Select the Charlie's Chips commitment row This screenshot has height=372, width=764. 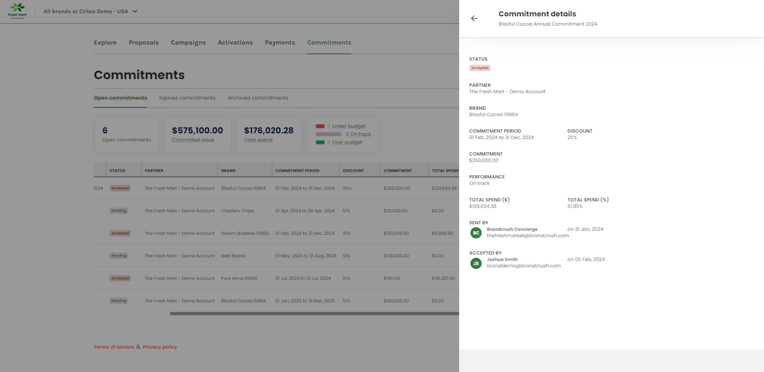238,210
